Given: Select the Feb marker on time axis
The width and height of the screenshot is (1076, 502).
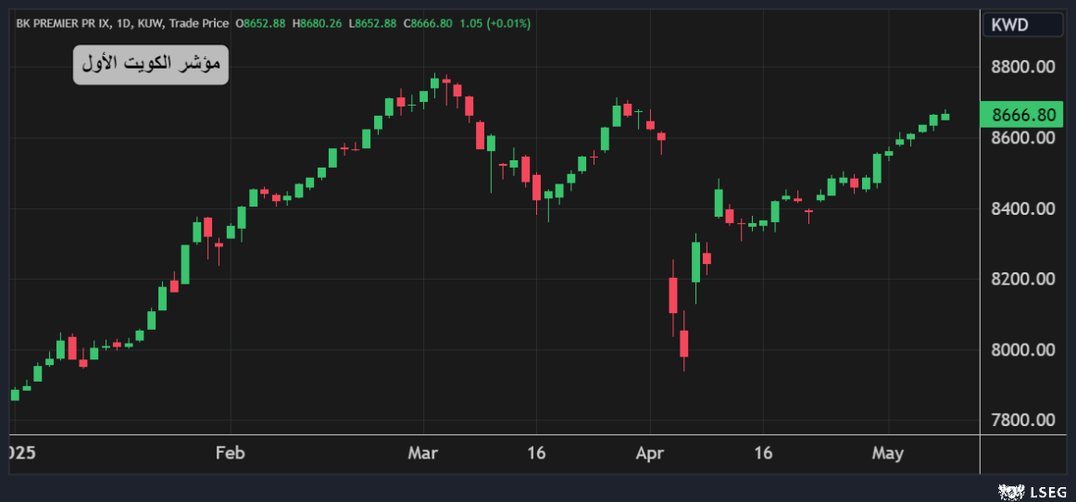Looking at the screenshot, I should (x=230, y=454).
